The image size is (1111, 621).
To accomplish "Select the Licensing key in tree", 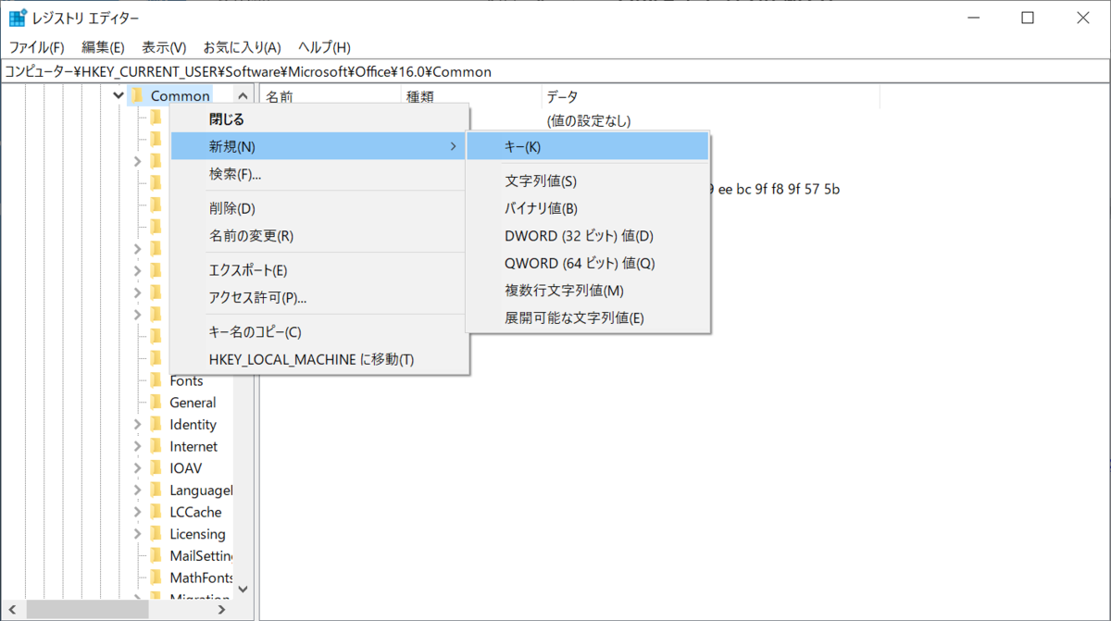I will (197, 534).
